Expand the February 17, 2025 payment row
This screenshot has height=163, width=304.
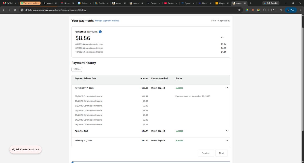coord(227,141)
